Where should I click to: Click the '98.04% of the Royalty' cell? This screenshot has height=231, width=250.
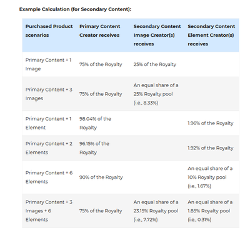tap(95, 123)
